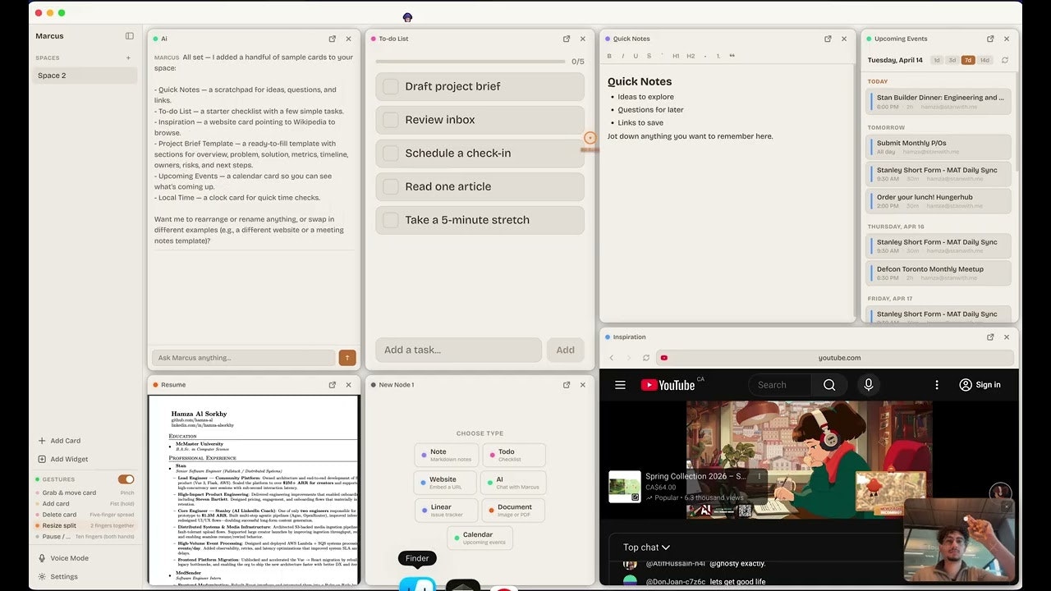Click Add Card in the sidebar
Viewport: 1051px width, 591px height.
pos(59,441)
